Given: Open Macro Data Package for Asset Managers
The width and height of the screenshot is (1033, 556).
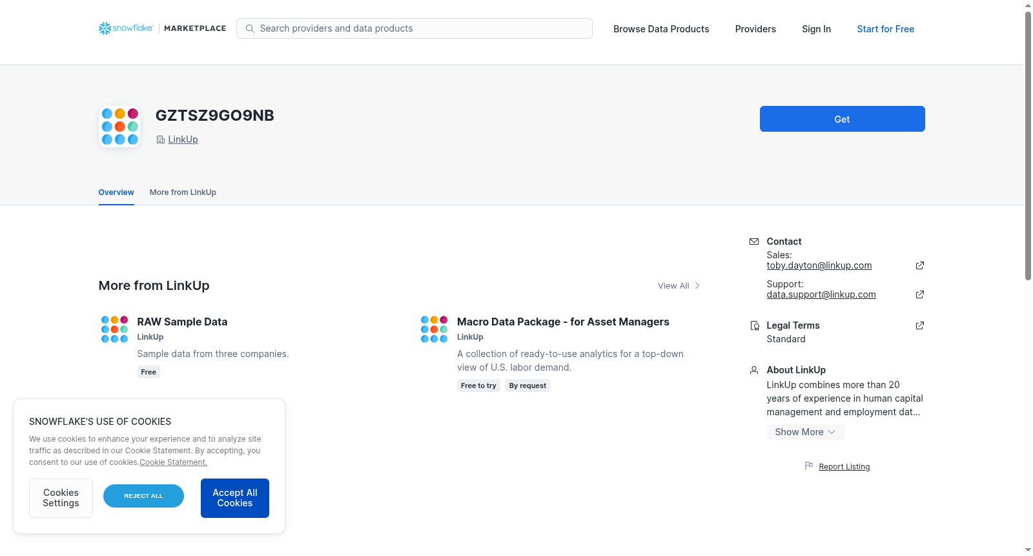Looking at the screenshot, I should [x=563, y=322].
